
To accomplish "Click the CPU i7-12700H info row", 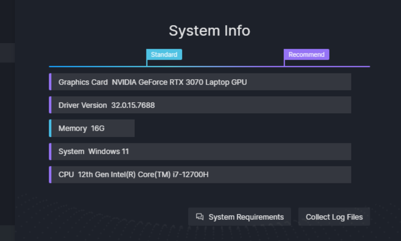I will (x=200, y=174).
